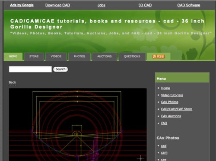Visit the Jobs ad link
The height and width of the screenshot is (161, 216).
tap(102, 5)
